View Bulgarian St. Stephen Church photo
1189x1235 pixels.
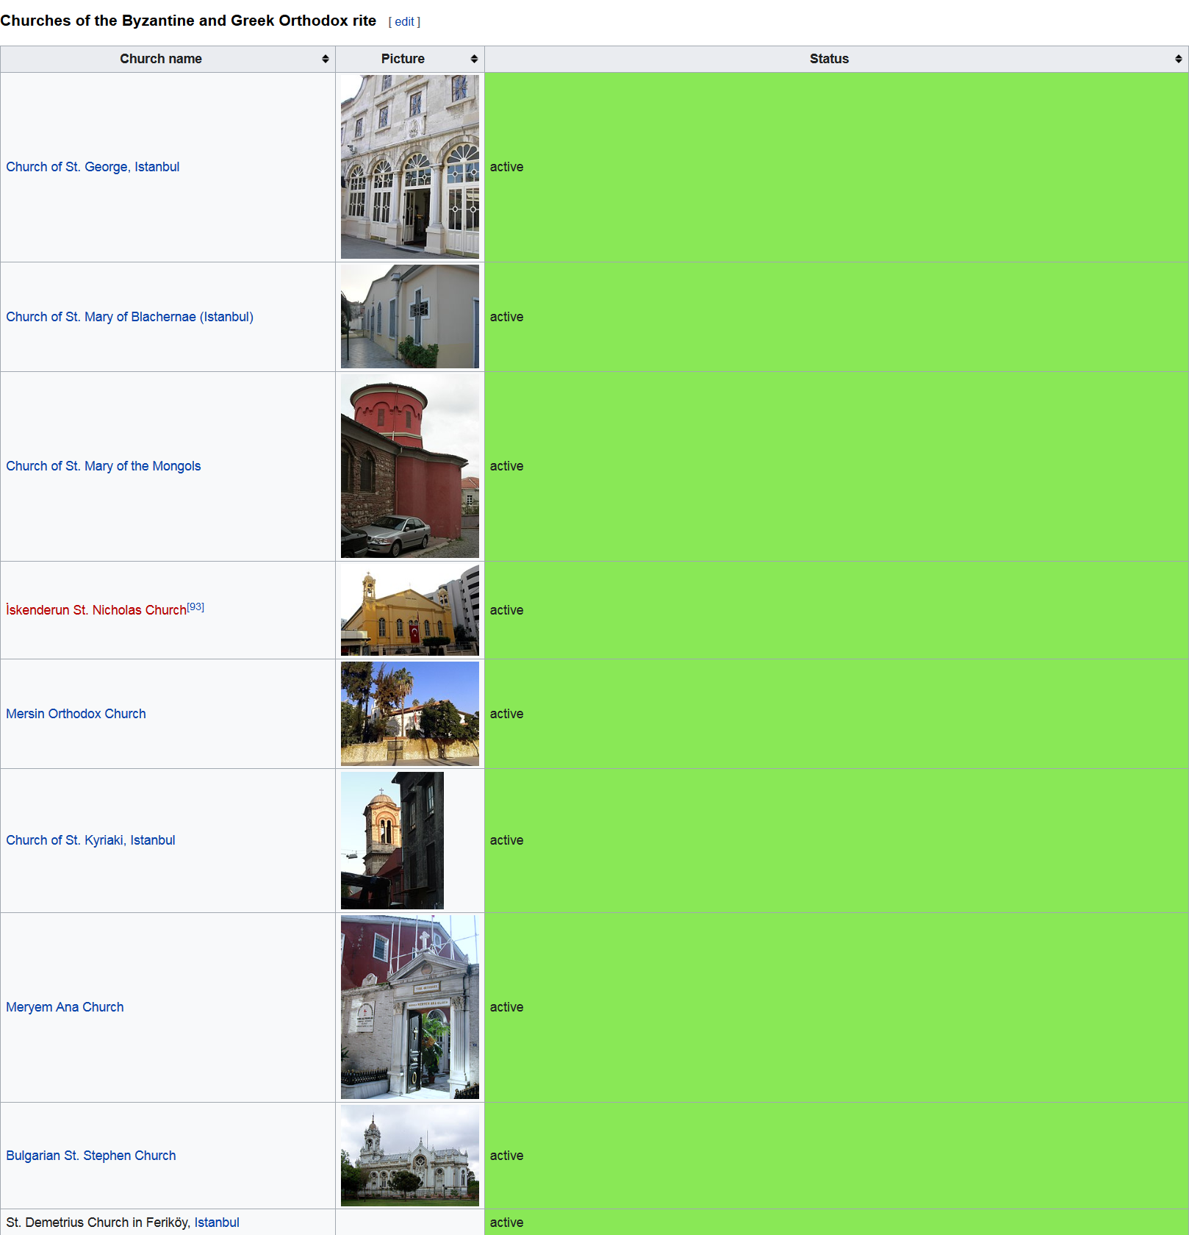(410, 1156)
